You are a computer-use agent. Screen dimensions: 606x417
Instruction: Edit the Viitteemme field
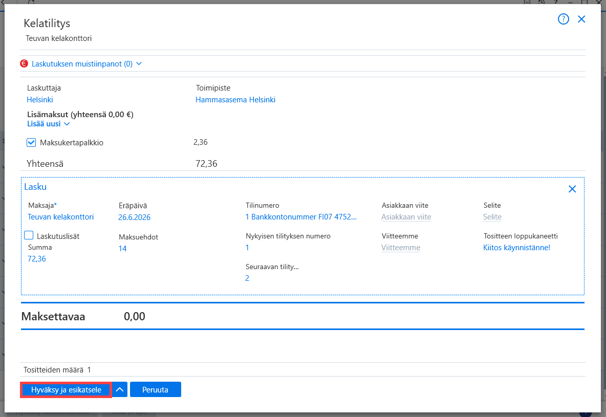tap(401, 248)
